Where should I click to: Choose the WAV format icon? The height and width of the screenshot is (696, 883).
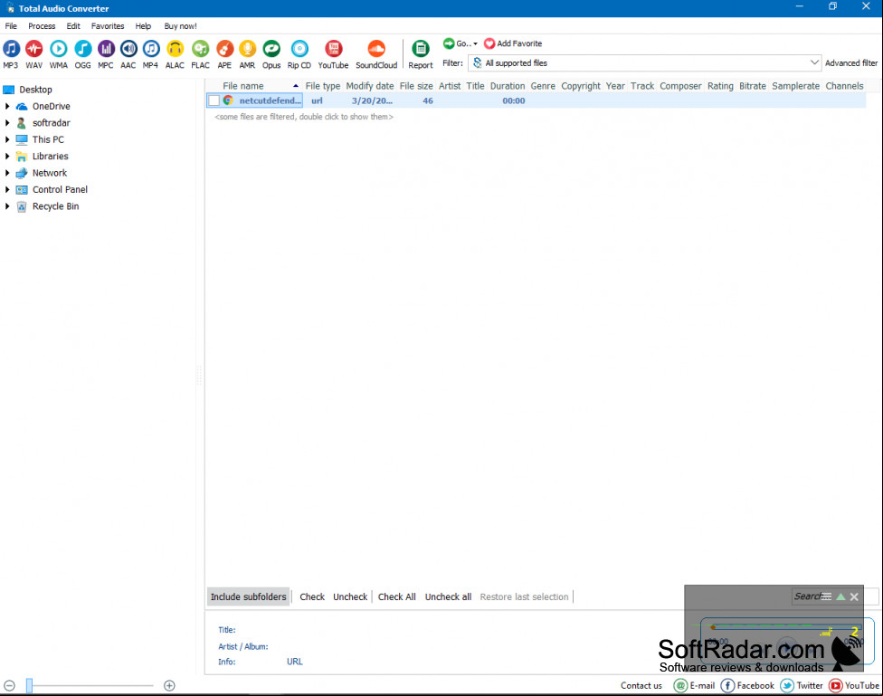33,49
